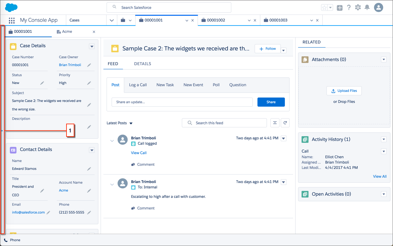Open the Setup gear icon
Screen dimensions: 393x246
coord(358,8)
